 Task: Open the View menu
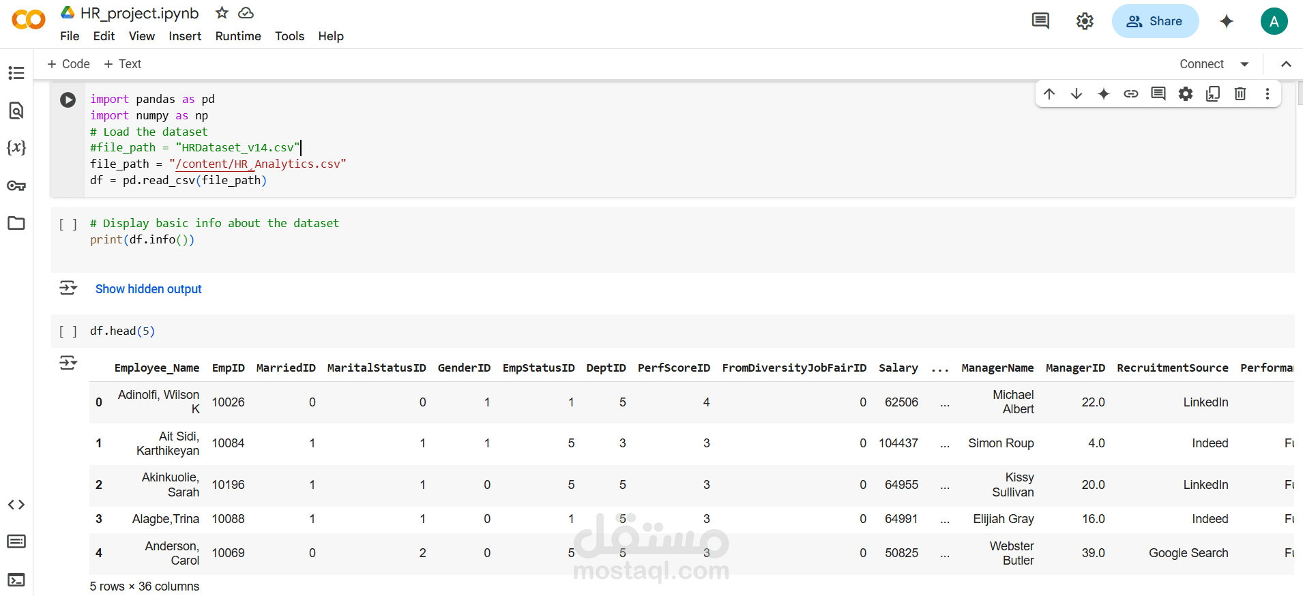[142, 36]
